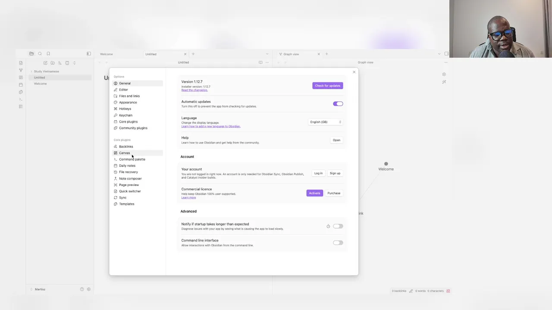Screen dimensions: 552x310
Task: Open graph settings gear icon
Action: [x=444, y=74]
